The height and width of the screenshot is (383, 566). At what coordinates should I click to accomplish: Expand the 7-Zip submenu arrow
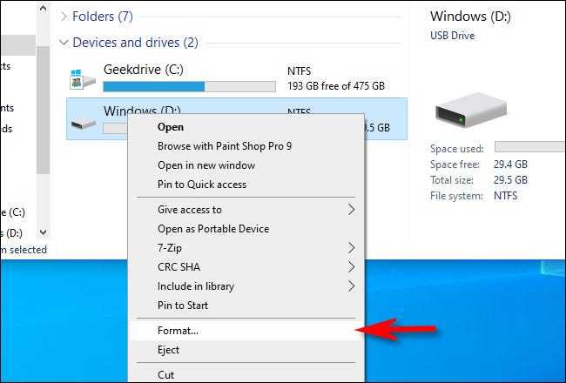(x=352, y=248)
